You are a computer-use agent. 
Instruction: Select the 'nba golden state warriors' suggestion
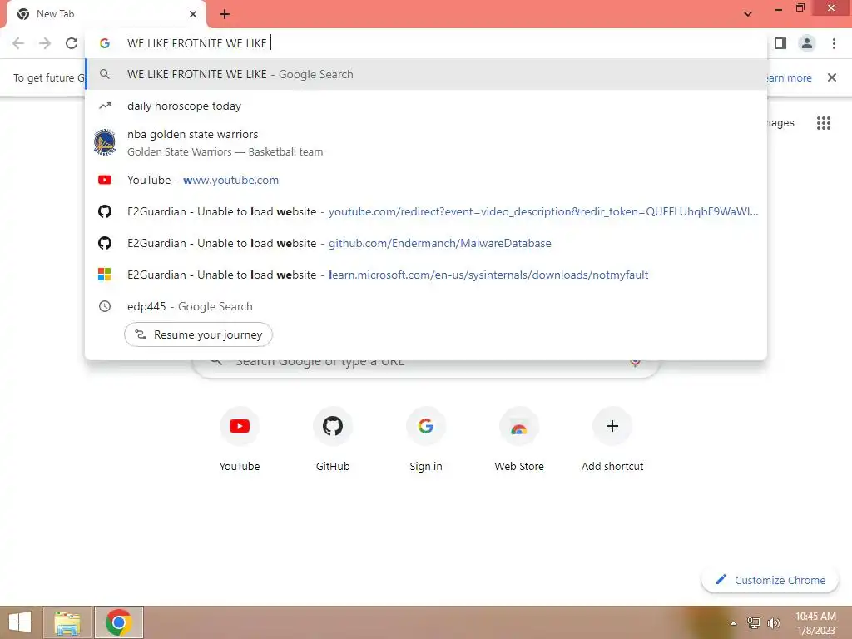point(426,143)
